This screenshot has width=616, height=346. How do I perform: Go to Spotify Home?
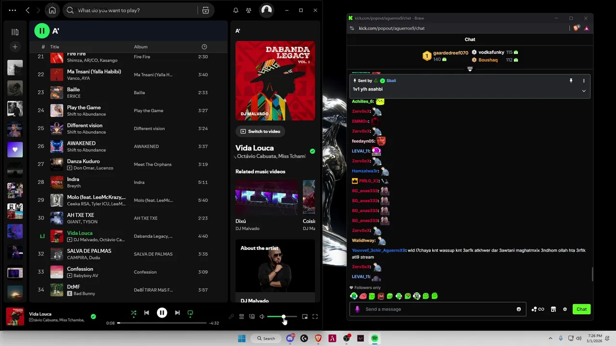click(52, 10)
